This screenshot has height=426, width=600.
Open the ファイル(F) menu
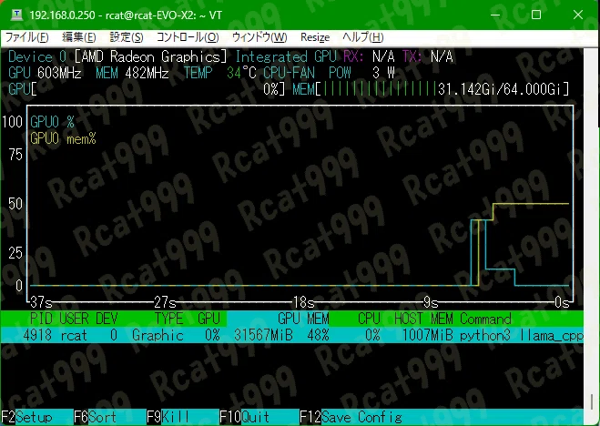pyautogui.click(x=26, y=37)
